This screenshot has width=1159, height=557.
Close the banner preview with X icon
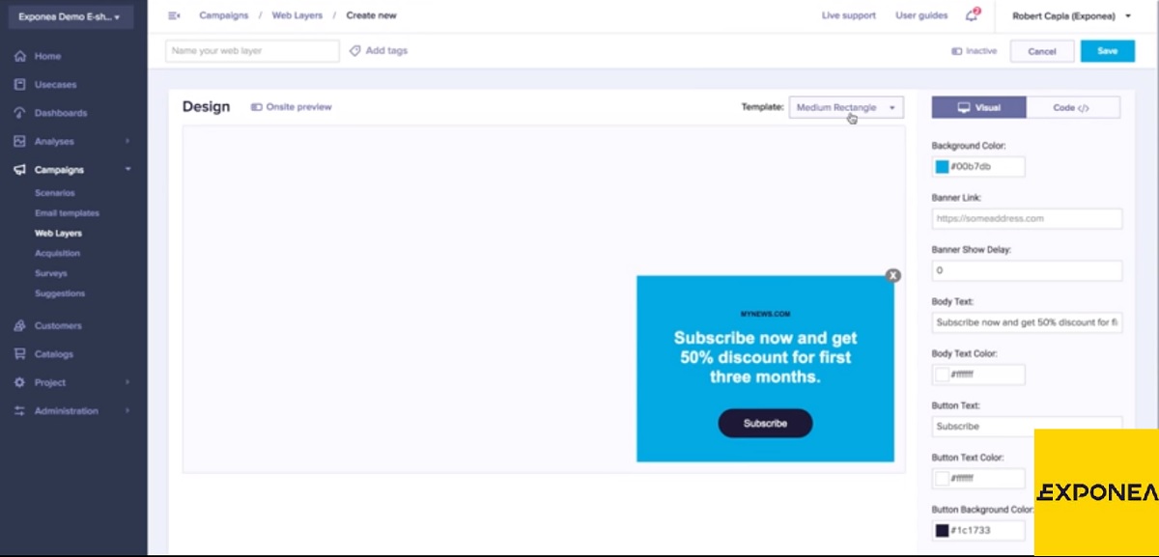click(893, 275)
